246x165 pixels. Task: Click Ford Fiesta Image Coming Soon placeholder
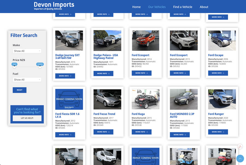point(69,99)
